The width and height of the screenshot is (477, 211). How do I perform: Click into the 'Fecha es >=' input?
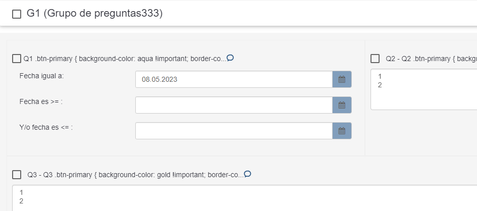(x=234, y=105)
